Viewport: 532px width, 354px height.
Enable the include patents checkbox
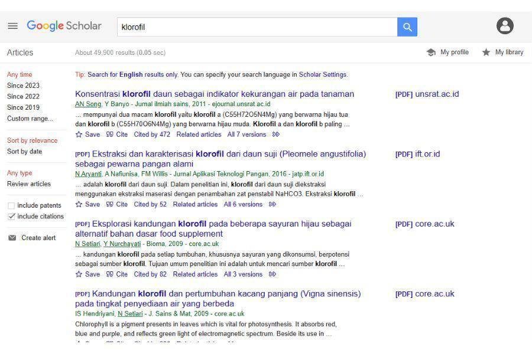click(x=11, y=206)
